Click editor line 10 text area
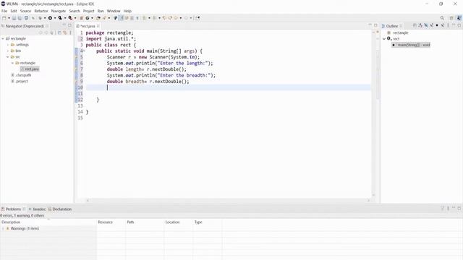Viewport: 463px width, 260px height. pos(228,87)
